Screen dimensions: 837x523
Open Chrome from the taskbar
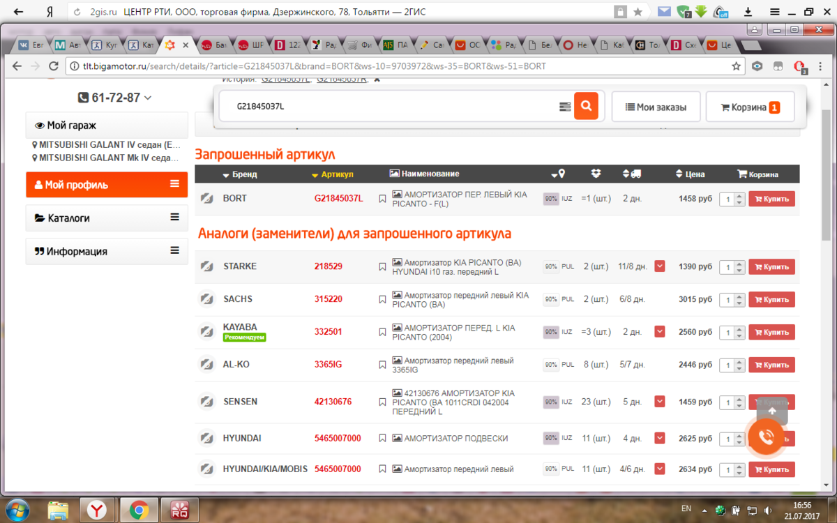tap(138, 510)
